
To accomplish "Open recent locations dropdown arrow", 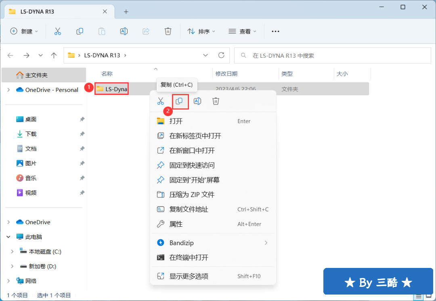I will pos(41,56).
